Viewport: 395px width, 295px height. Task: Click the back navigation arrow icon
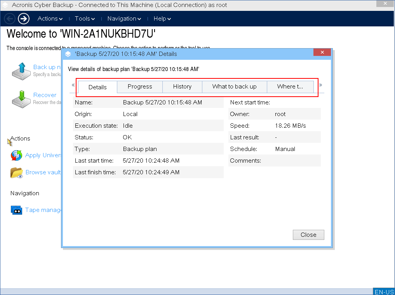coord(10,19)
